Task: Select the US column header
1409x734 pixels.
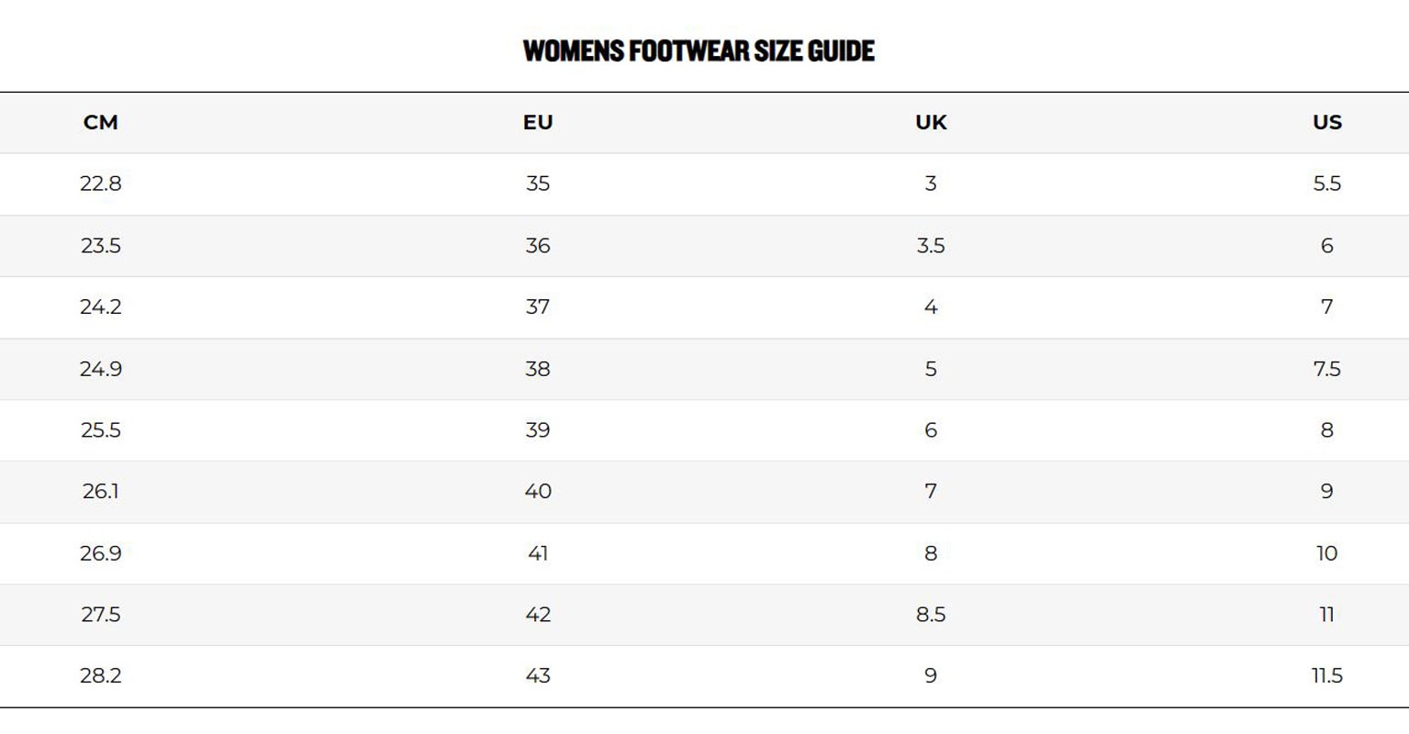Action: 1327,122
